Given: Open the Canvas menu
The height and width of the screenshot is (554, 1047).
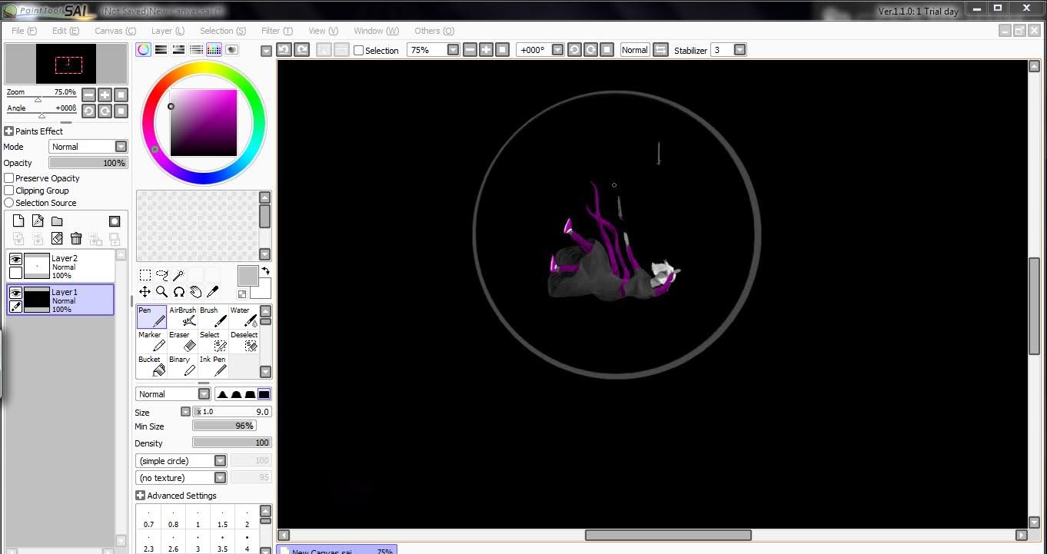Looking at the screenshot, I should 115,31.
